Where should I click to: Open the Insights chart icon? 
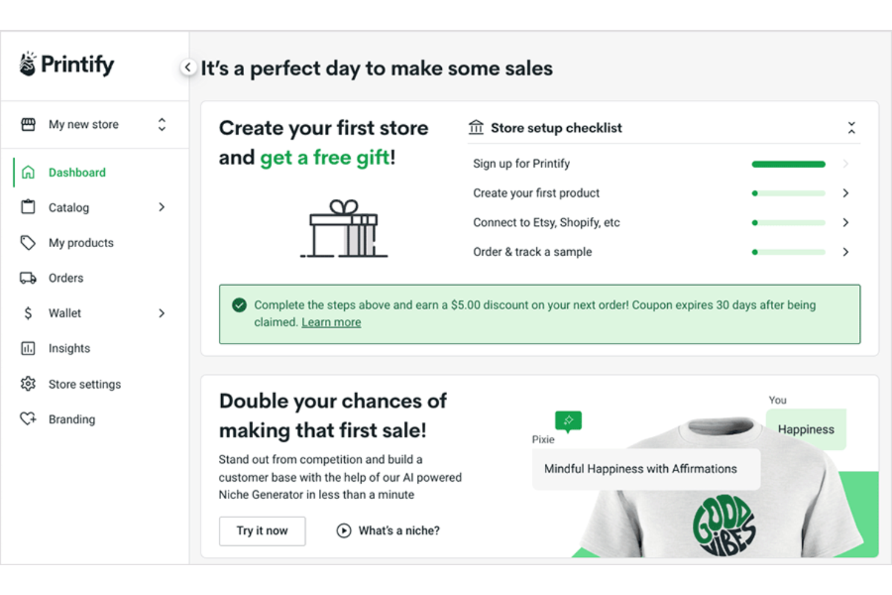28,348
